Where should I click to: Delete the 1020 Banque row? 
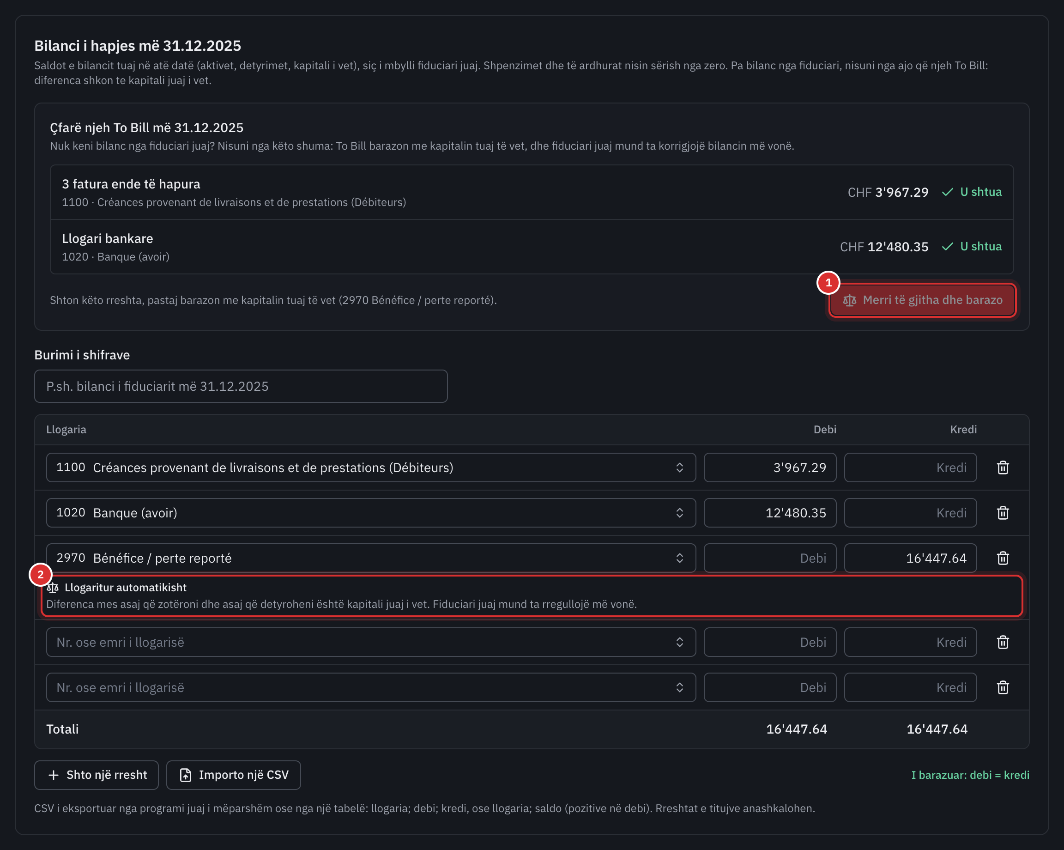(1002, 513)
